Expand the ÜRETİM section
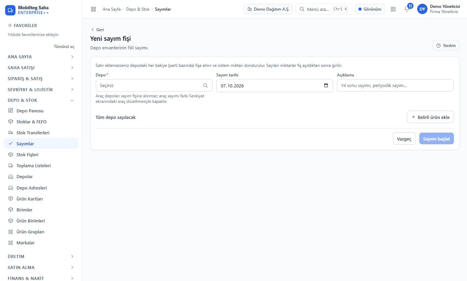 (41, 256)
